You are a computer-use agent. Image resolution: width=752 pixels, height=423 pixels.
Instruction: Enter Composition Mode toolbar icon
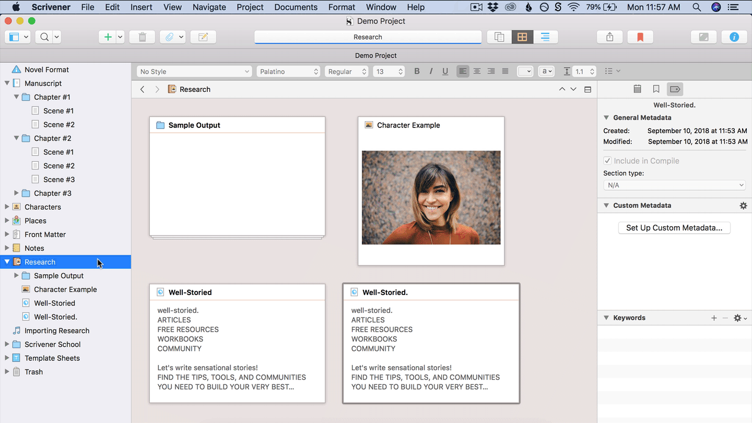(703, 37)
